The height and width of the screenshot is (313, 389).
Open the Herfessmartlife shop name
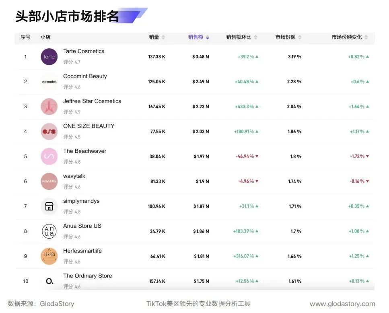[x=82, y=251]
